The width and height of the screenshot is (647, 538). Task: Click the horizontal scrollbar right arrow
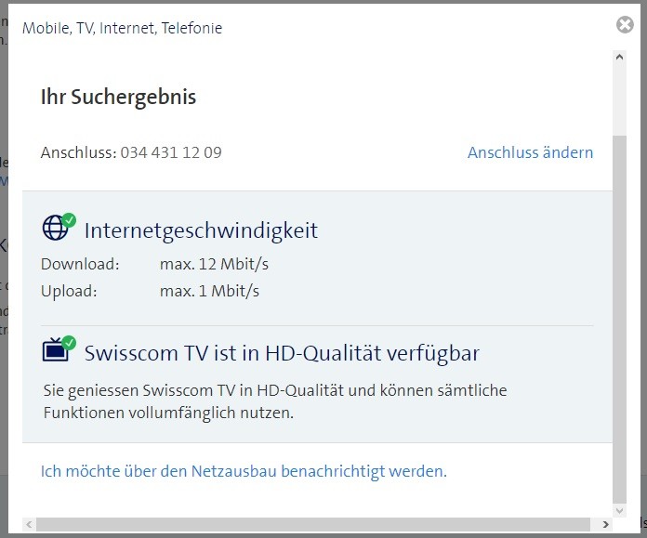605,524
